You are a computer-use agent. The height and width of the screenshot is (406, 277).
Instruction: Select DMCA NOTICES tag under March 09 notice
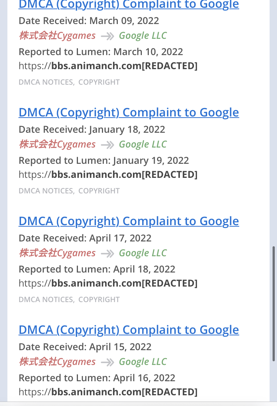47,82
